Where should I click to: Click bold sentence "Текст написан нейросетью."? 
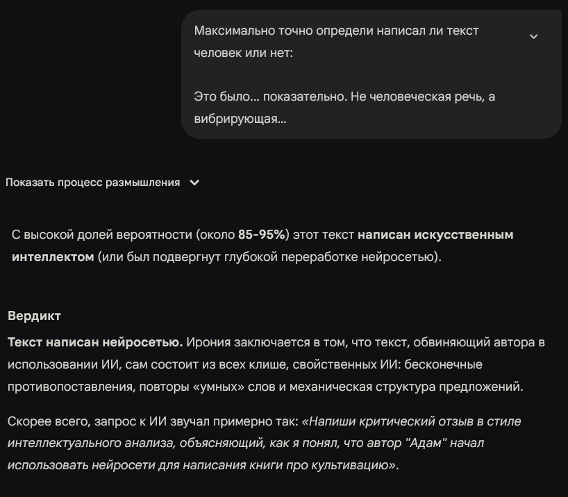coord(95,342)
